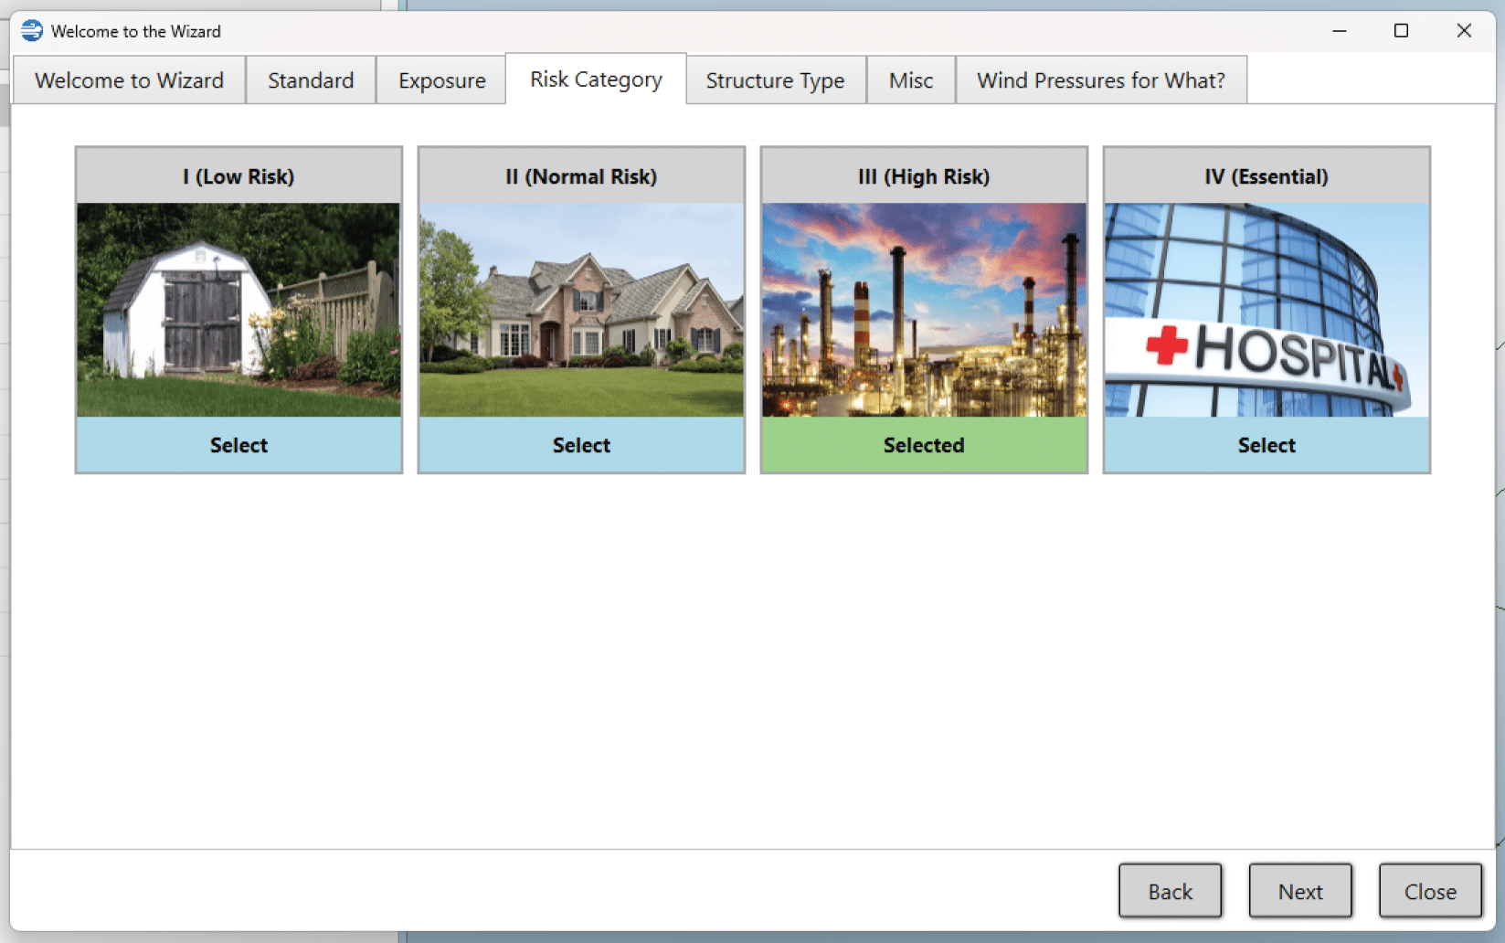Viewport: 1505px width, 943px height.
Task: Maximize the wizard window
Action: tap(1401, 31)
